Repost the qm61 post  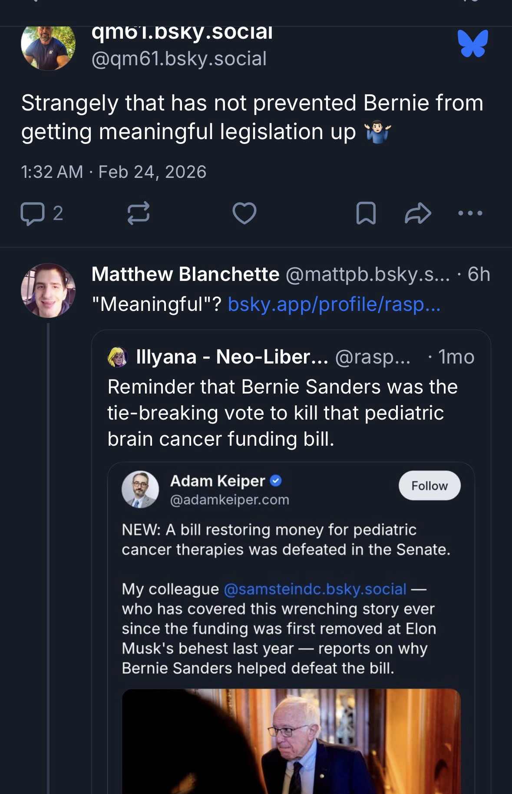138,214
